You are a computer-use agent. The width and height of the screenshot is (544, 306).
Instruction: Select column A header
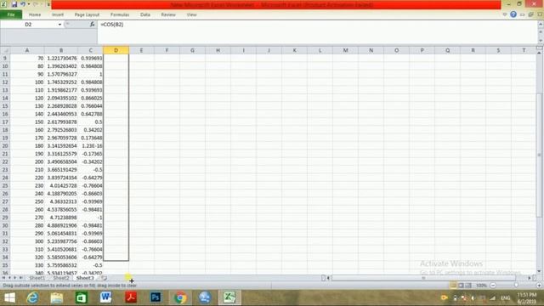[x=27, y=50]
